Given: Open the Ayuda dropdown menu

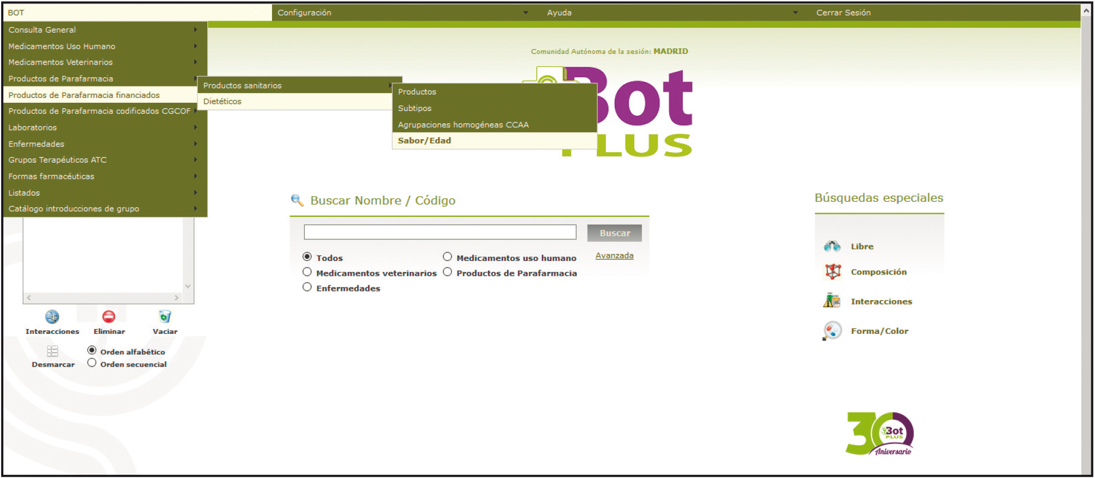Looking at the screenshot, I should (672, 13).
